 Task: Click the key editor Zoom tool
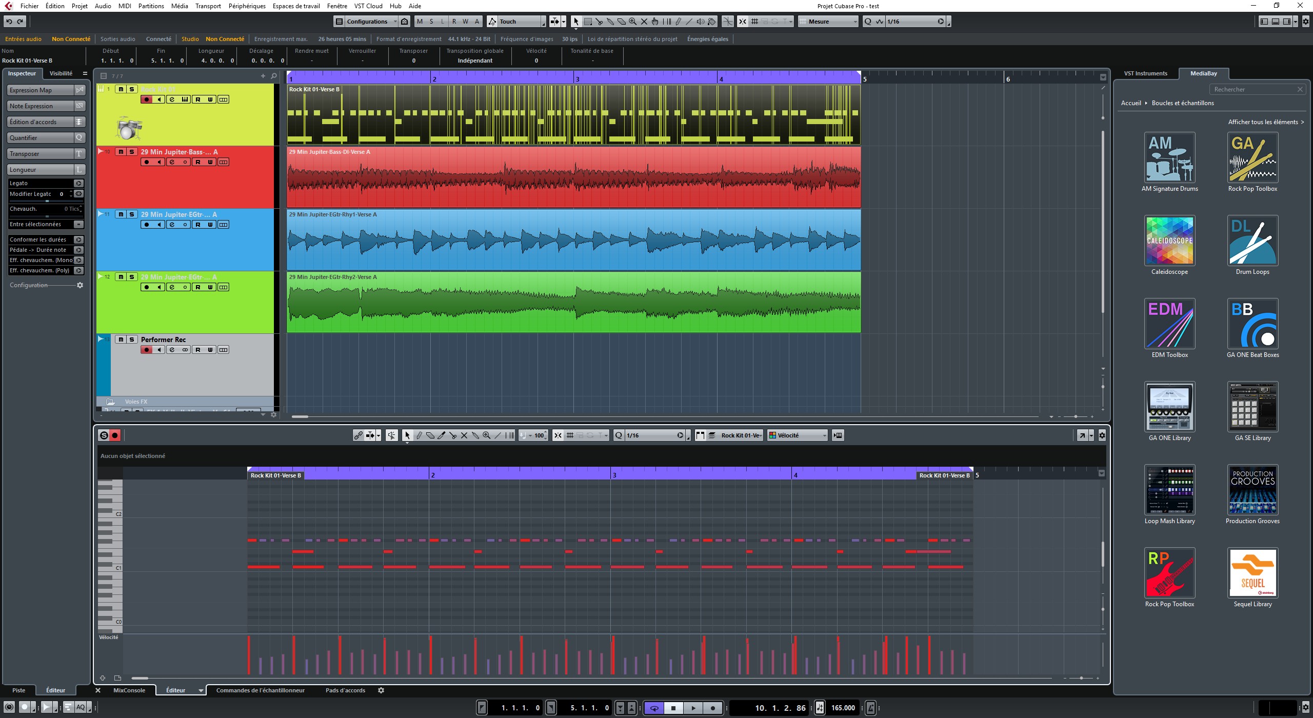click(x=487, y=435)
